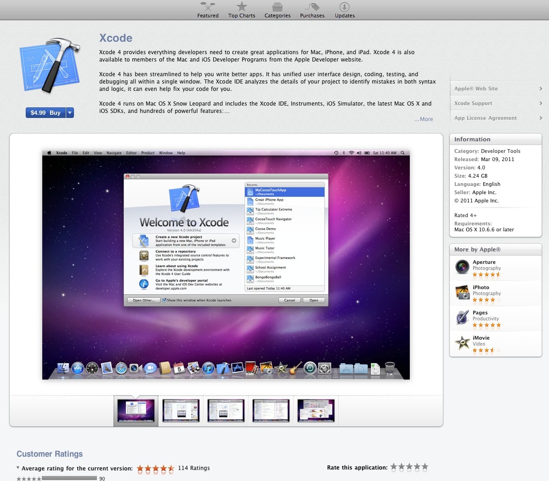Viewport: 549px width, 481px height.
Task: Click 'Connect to a repository' option
Action: 186,255
